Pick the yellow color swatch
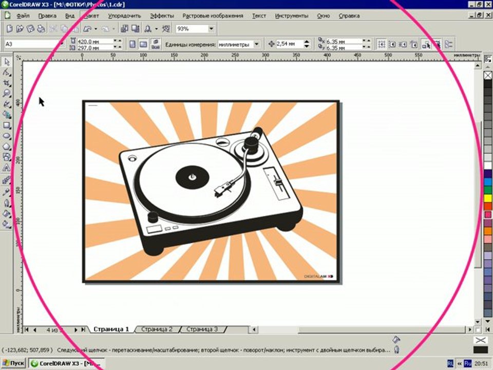This screenshot has height=370, width=493. coord(488,198)
